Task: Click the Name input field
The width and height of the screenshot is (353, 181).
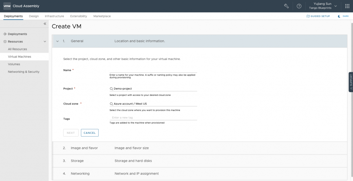Action: click(153, 70)
